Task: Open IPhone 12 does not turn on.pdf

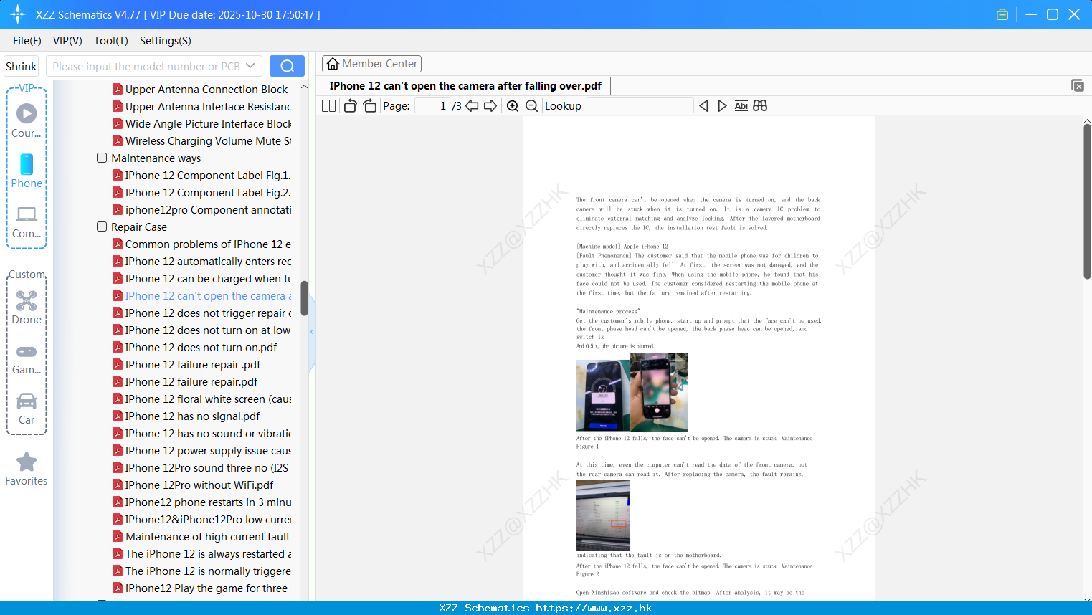Action: (195, 347)
